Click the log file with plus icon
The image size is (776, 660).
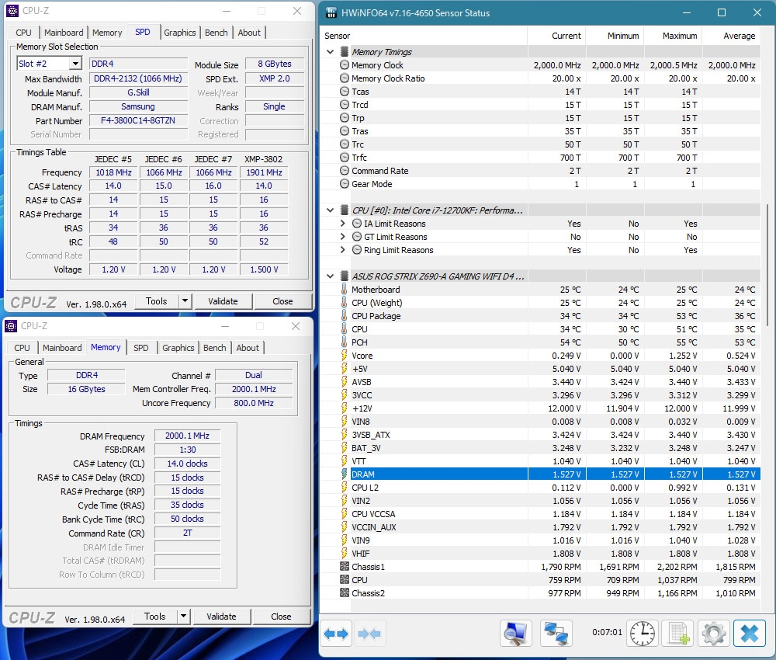(x=678, y=634)
